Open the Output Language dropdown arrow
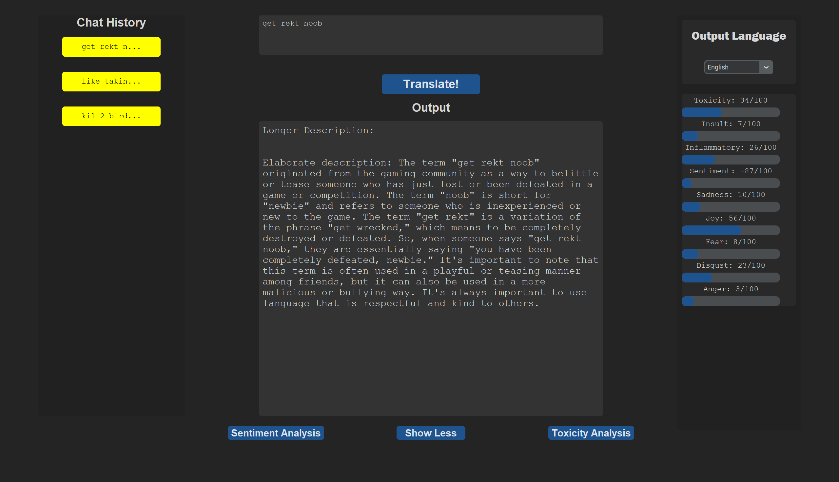The height and width of the screenshot is (482, 839). pyautogui.click(x=766, y=67)
